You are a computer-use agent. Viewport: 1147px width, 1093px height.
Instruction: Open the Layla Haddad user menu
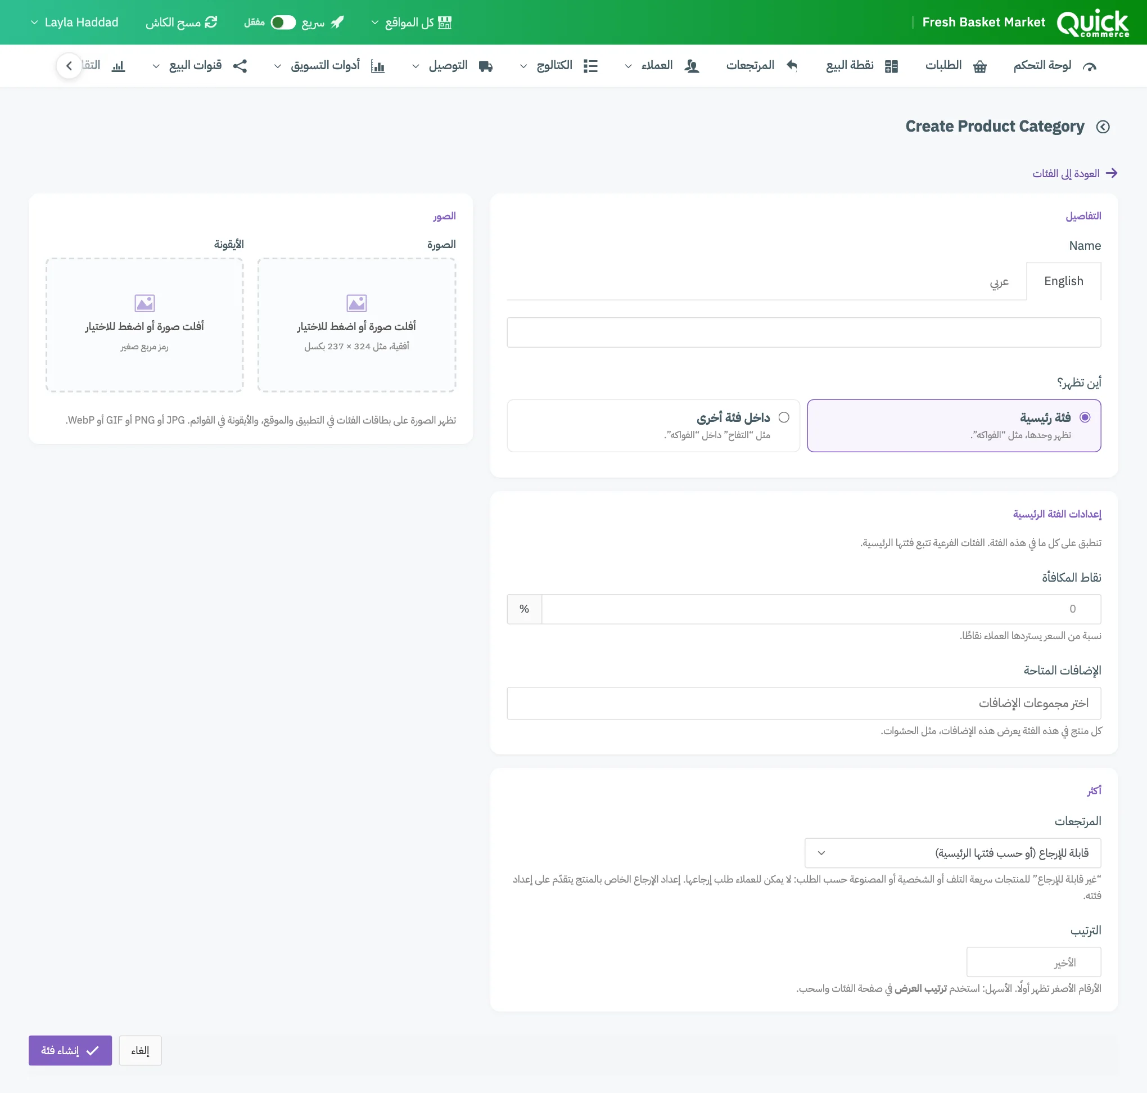[x=75, y=22]
